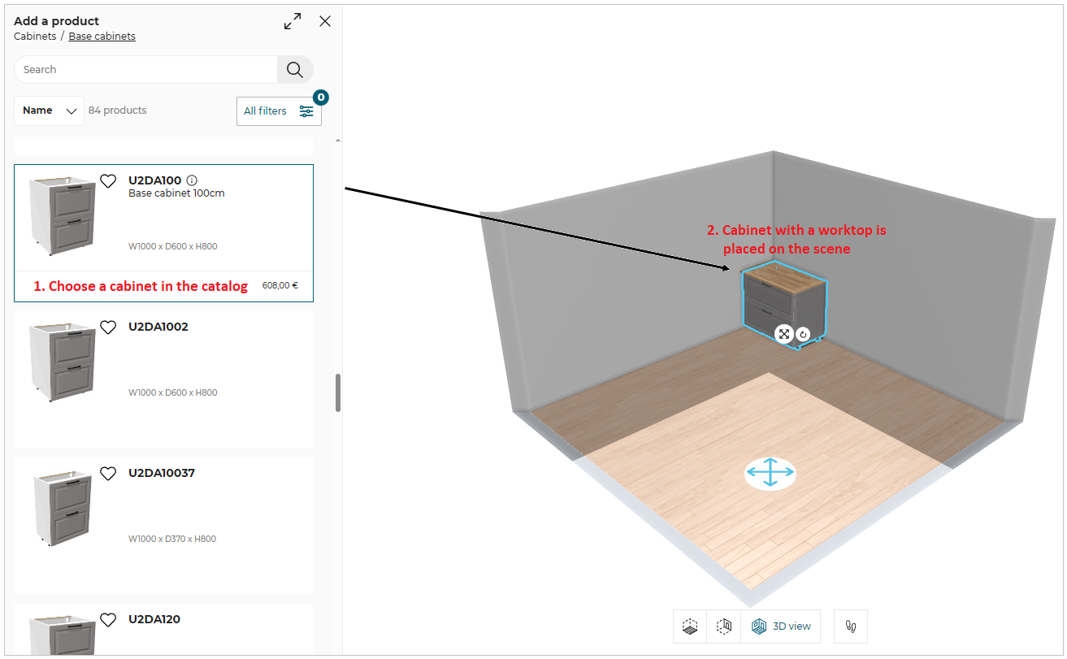Favorite the U2DA100 cabinet
The width and height of the screenshot is (1067, 659).
tap(108, 181)
